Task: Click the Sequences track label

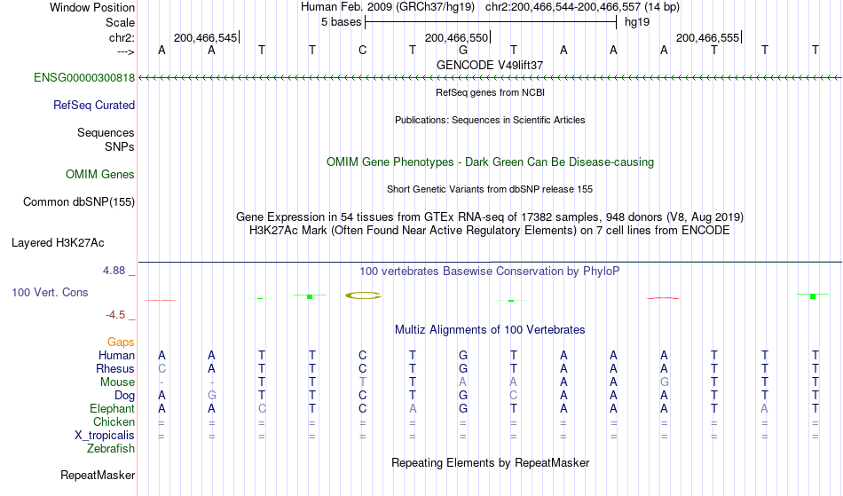Action: pyautogui.click(x=106, y=133)
